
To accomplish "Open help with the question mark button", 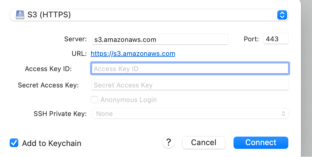I will (x=169, y=142).
